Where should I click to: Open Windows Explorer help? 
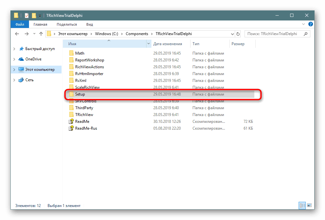(310, 24)
